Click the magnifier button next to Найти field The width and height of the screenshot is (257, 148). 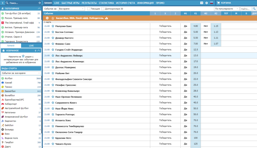click(x=254, y=9)
